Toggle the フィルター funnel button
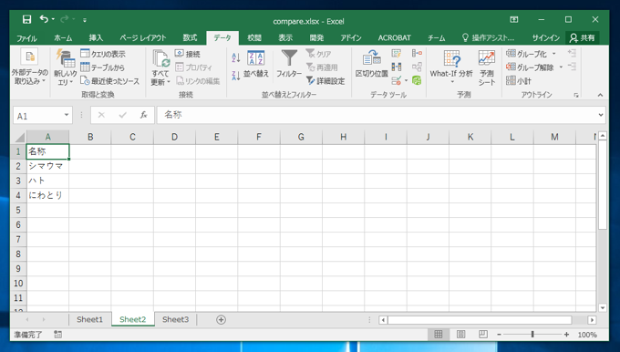Image resolution: width=620 pixels, height=352 pixels. click(x=289, y=63)
